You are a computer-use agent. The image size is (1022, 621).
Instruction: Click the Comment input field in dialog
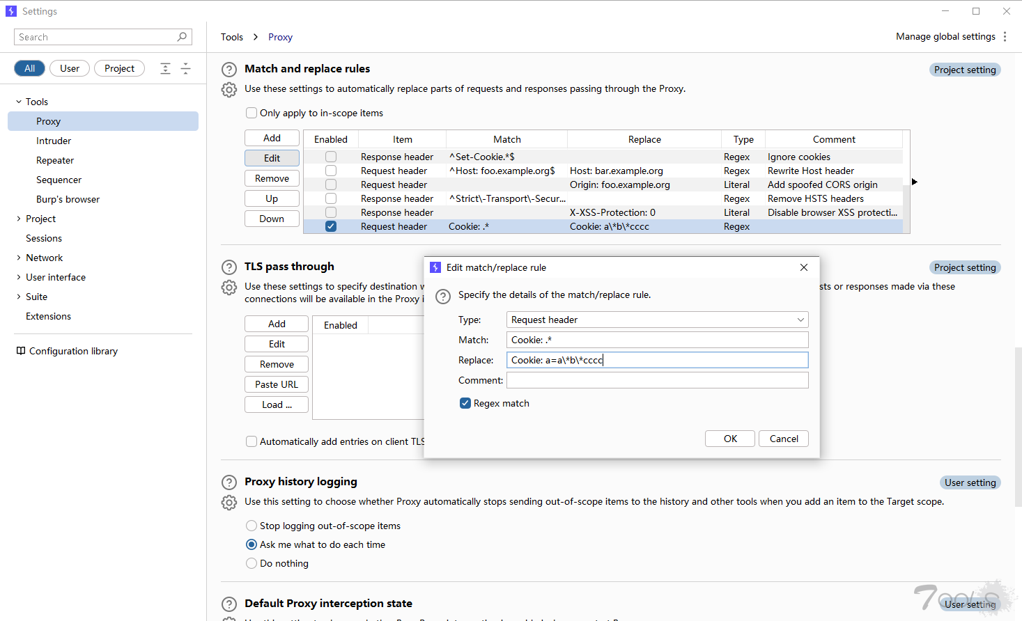(x=657, y=380)
